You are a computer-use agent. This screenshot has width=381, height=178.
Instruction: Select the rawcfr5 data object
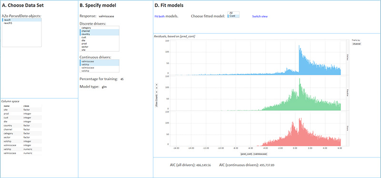click(x=21, y=23)
